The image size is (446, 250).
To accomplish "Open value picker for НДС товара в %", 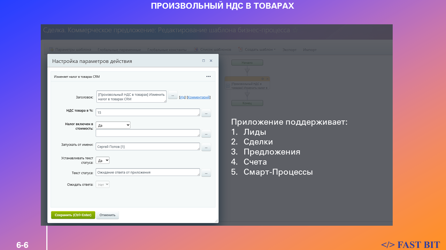I will [206, 113].
